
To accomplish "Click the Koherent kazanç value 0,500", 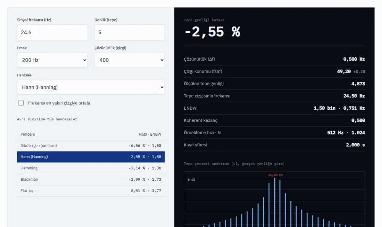I will [358, 120].
